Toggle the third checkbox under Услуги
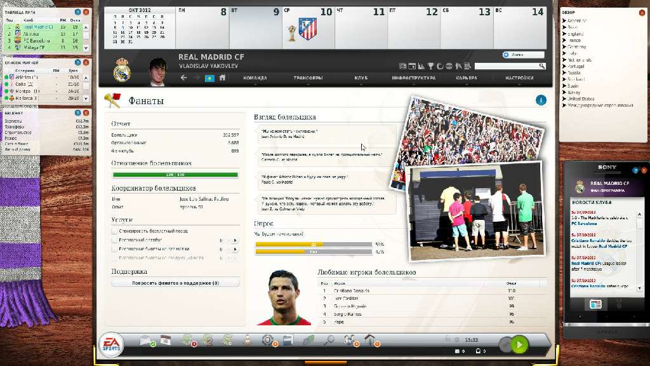650x366 pixels. (x=114, y=249)
